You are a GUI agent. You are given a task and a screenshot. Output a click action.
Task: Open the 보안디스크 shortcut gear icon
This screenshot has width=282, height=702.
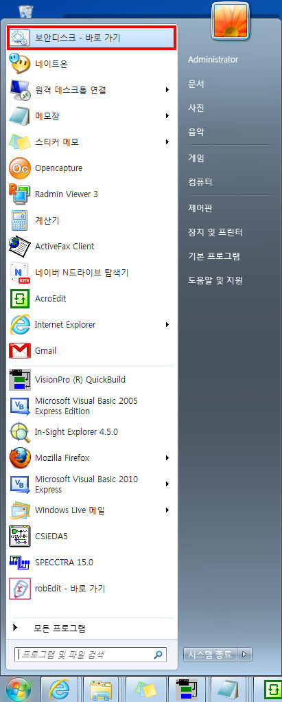pyautogui.click(x=20, y=38)
